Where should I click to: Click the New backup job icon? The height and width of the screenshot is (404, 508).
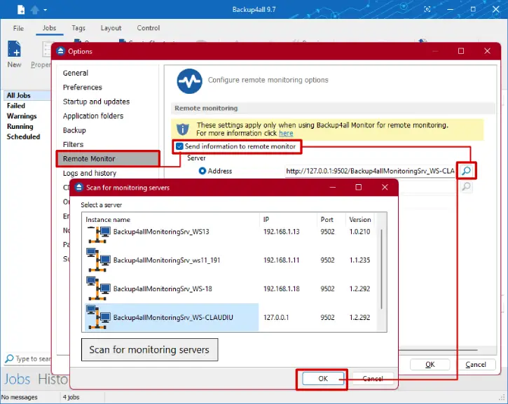coord(14,50)
